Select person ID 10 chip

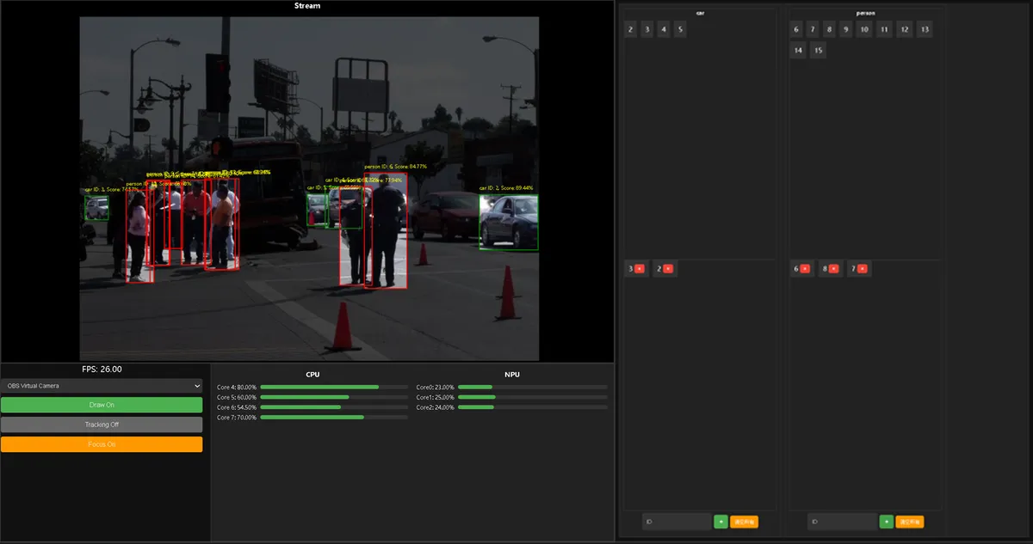[864, 29]
